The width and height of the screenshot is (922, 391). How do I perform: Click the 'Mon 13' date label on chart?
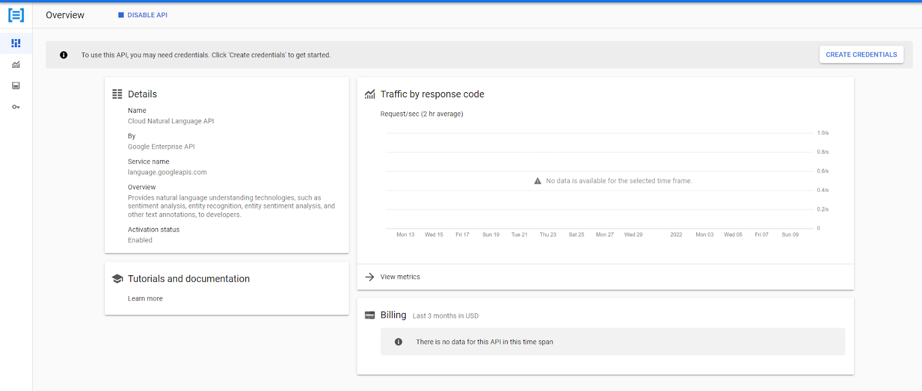(x=405, y=234)
